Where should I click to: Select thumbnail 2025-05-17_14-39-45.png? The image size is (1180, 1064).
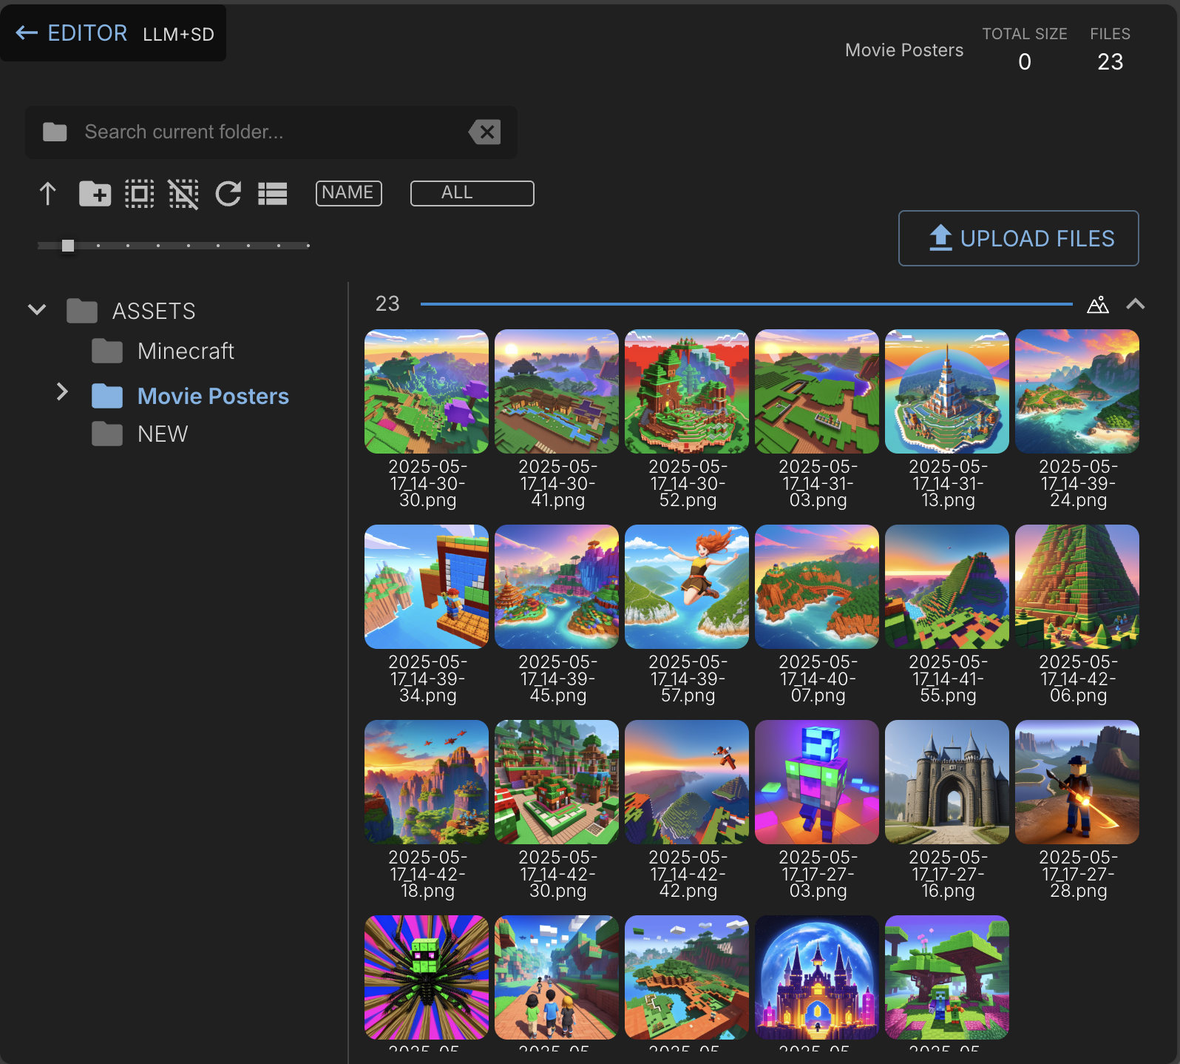pos(557,587)
